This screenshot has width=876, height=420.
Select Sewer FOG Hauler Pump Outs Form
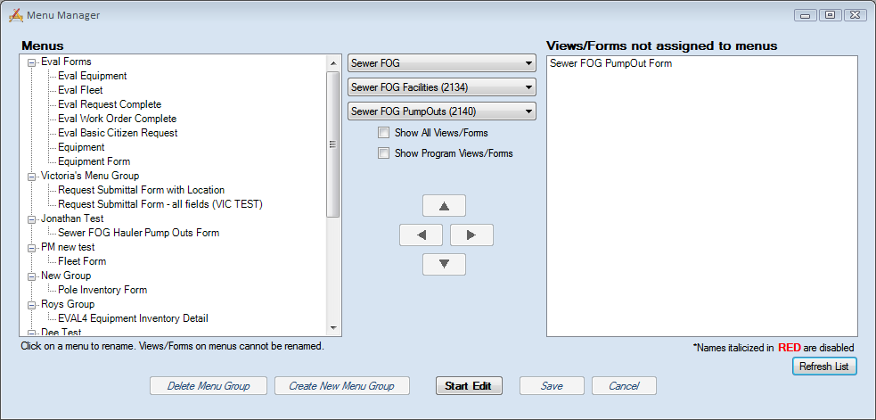pyautogui.click(x=138, y=233)
